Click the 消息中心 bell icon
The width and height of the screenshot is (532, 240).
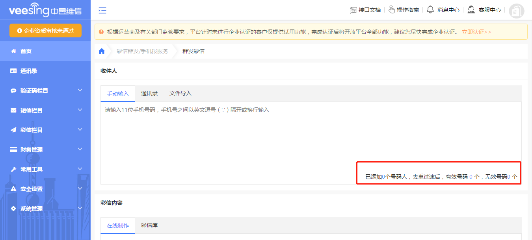pyautogui.click(x=430, y=10)
